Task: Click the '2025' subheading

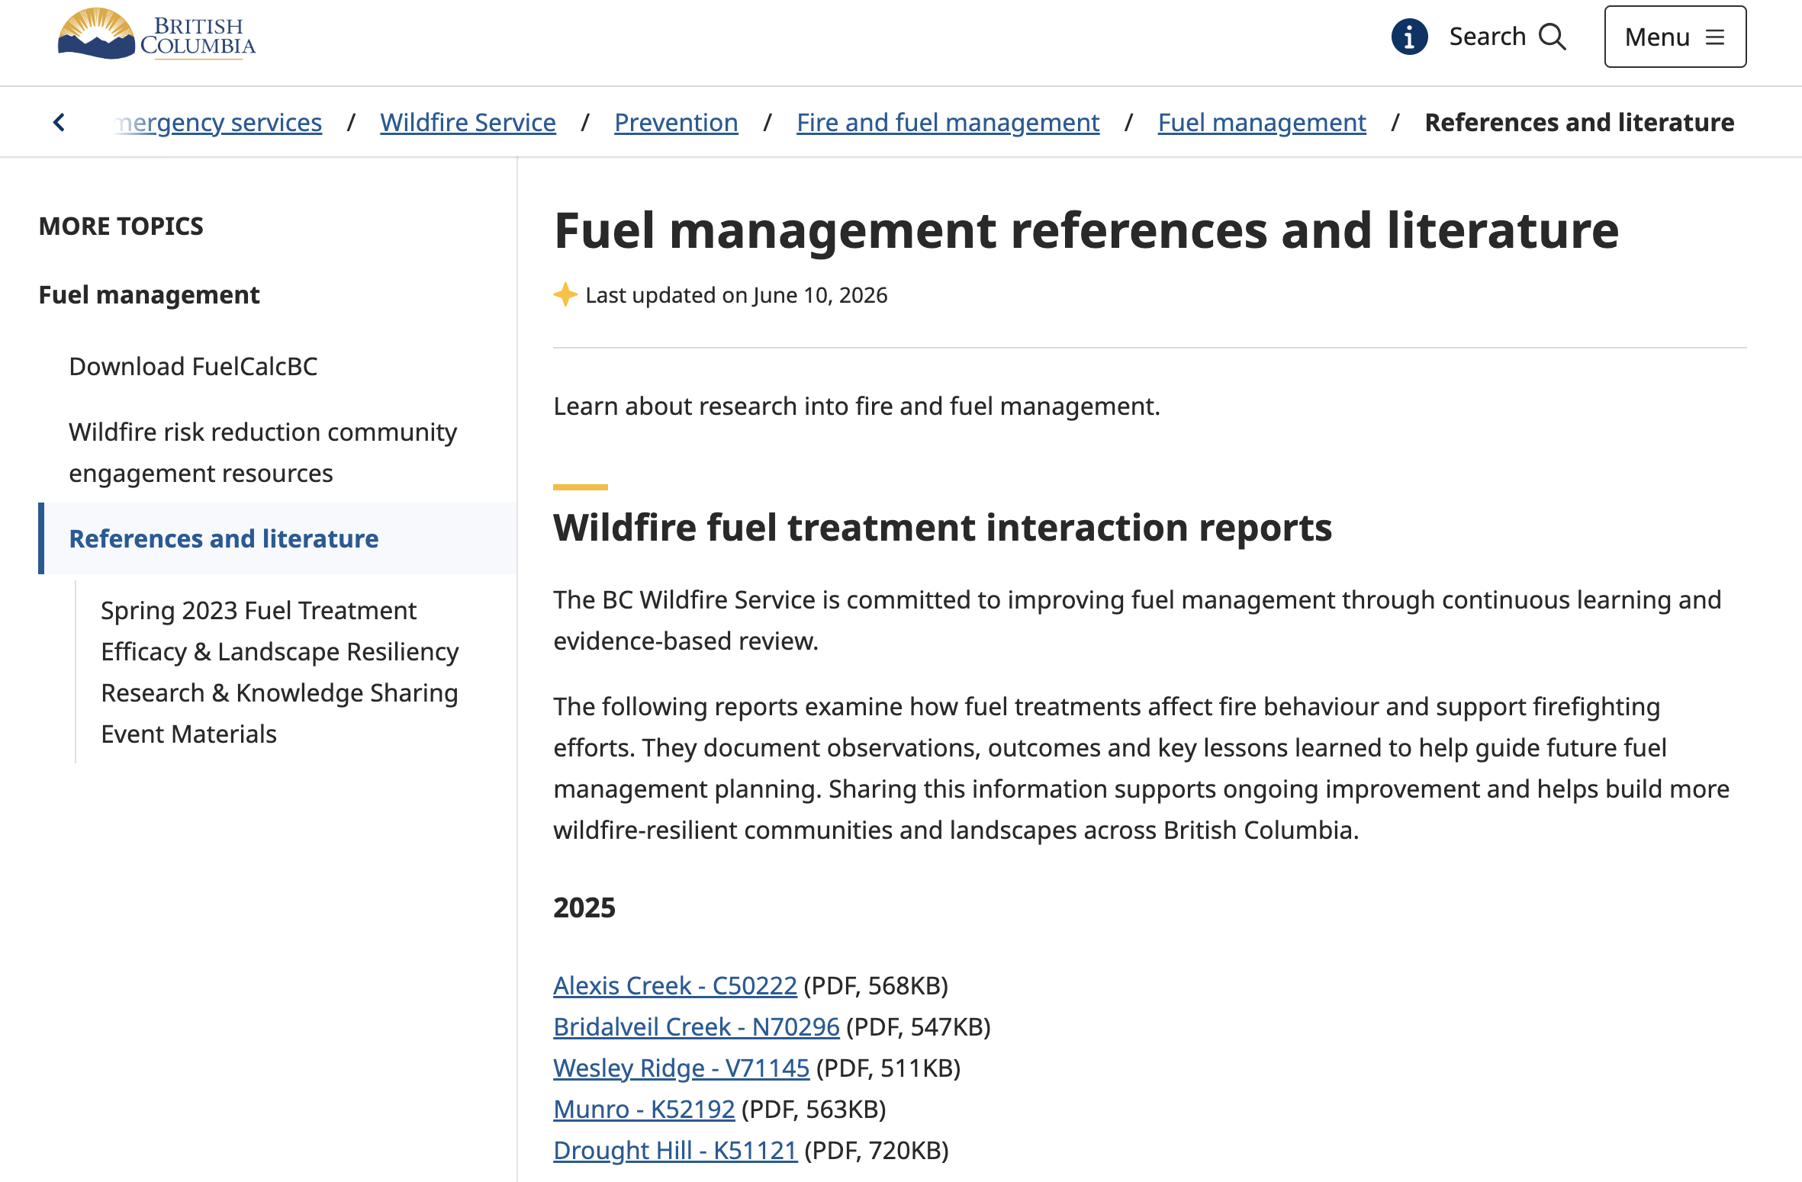Action: (584, 907)
